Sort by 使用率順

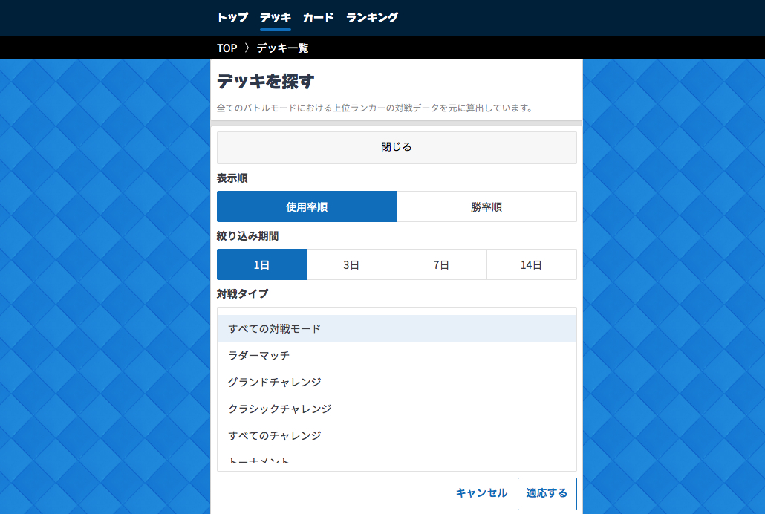pos(307,207)
